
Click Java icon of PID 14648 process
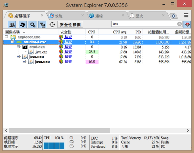tap(31, 52)
